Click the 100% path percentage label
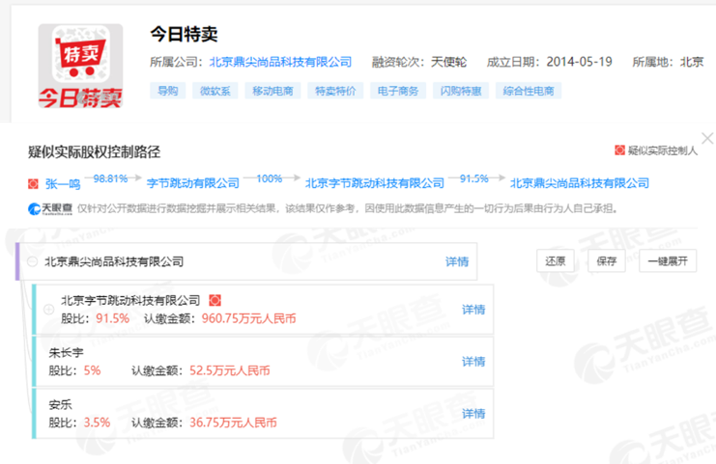This screenshot has width=716, height=464. click(270, 178)
